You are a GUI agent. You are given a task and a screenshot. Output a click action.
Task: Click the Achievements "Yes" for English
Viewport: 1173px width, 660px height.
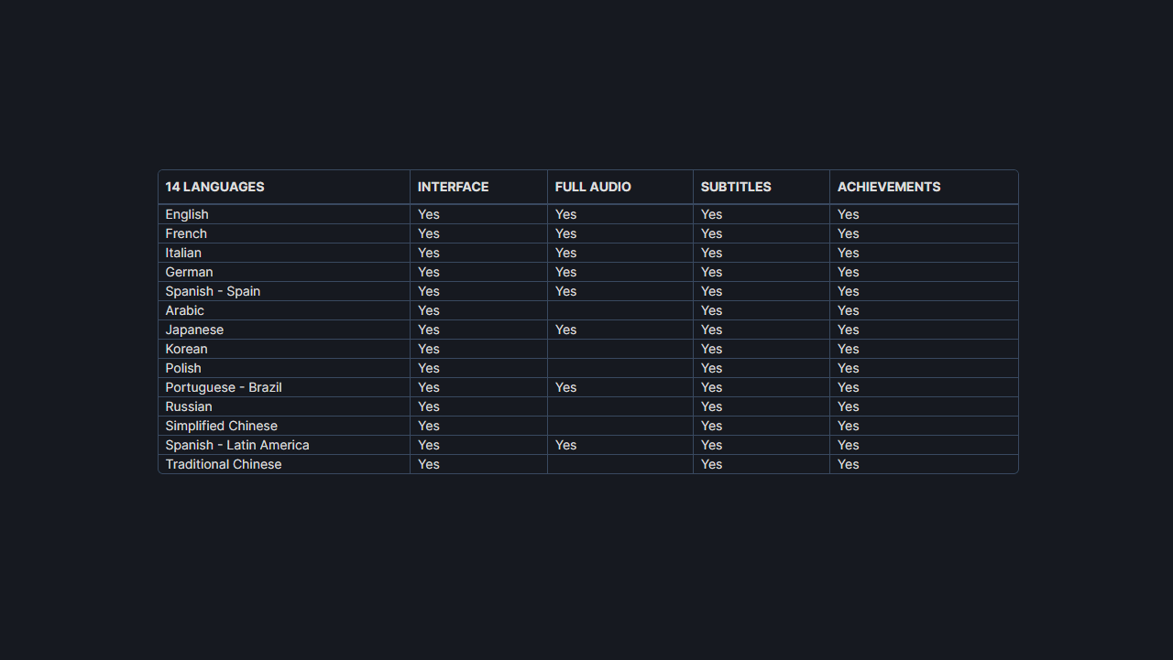848,214
